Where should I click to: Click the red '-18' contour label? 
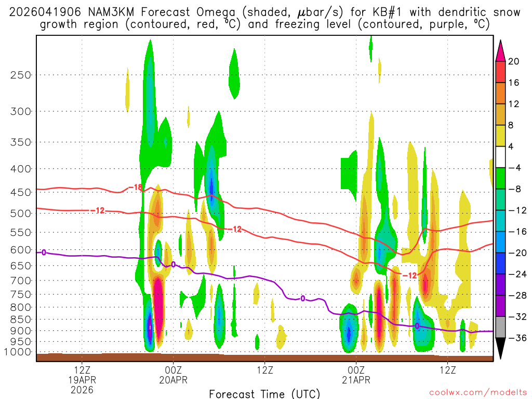[x=136, y=187]
